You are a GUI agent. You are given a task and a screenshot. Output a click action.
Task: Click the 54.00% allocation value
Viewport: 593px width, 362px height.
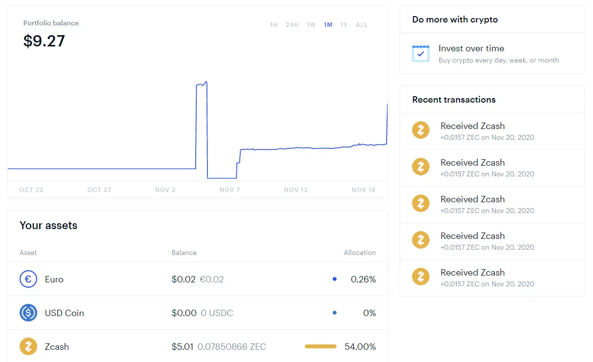coord(360,347)
